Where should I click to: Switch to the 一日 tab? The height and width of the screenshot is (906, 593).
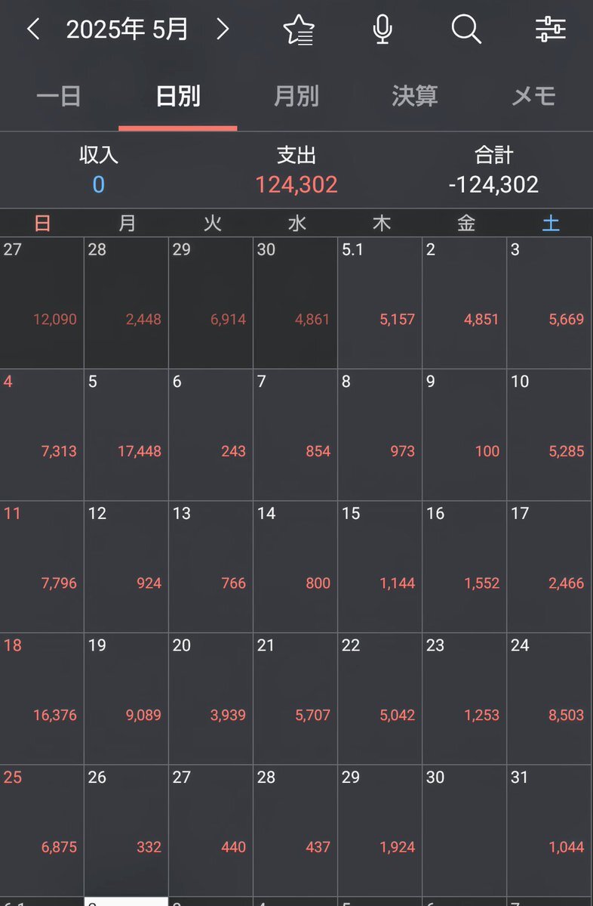click(x=59, y=96)
